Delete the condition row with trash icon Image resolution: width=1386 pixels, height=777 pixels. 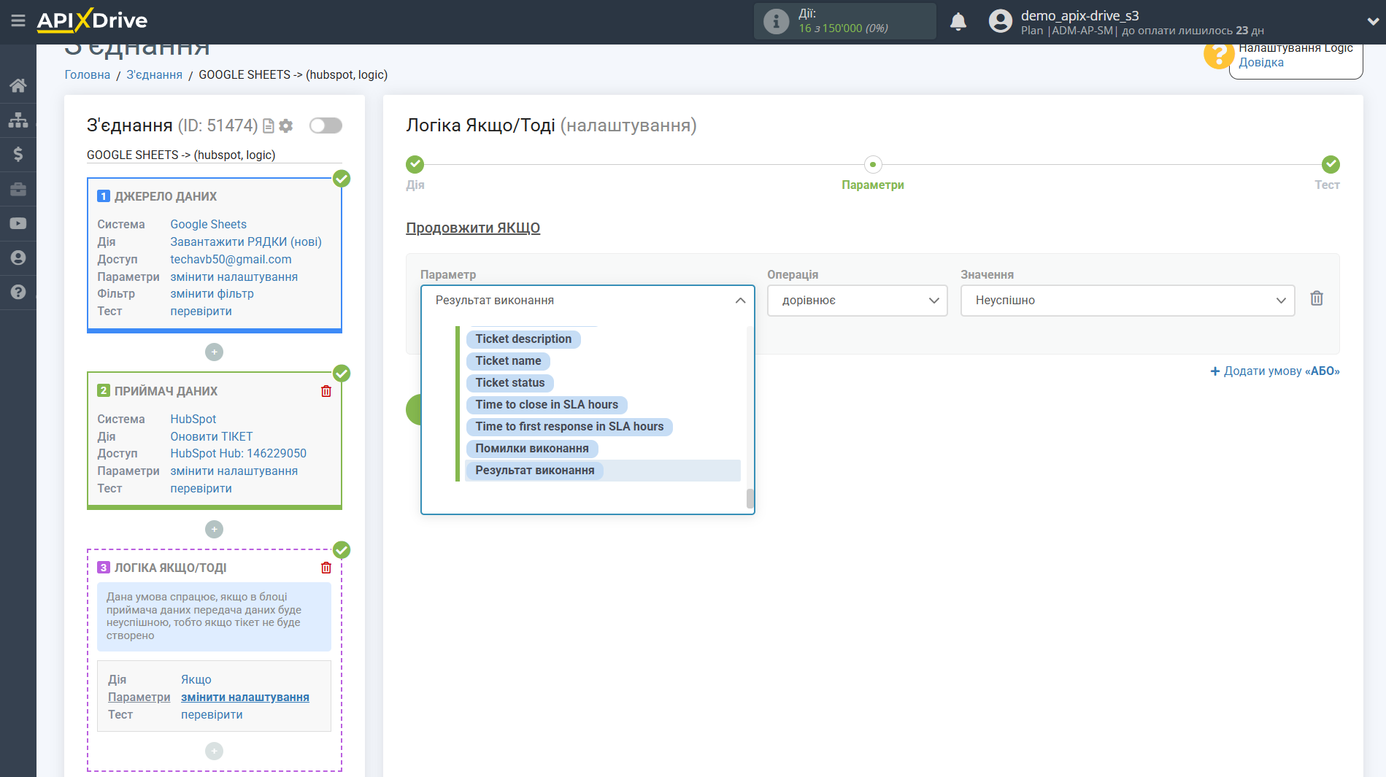click(1317, 298)
